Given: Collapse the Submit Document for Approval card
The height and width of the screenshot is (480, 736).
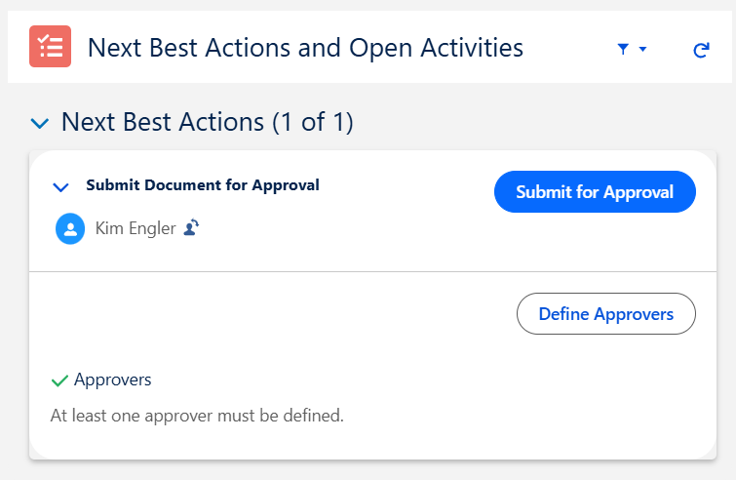Looking at the screenshot, I should pyautogui.click(x=61, y=186).
